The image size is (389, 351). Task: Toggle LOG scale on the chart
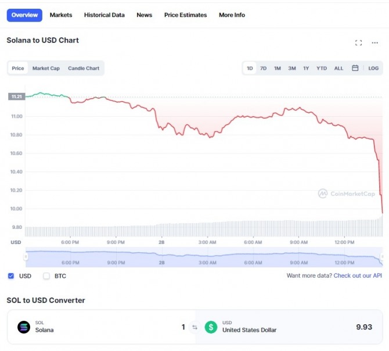tap(373, 68)
